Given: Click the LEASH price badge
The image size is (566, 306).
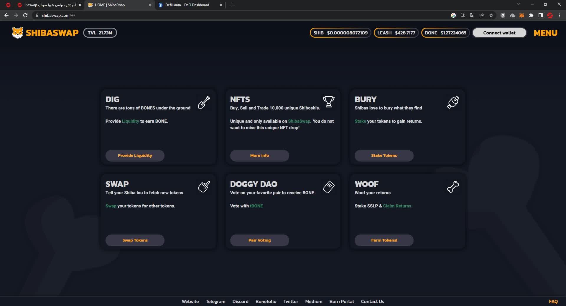Looking at the screenshot, I should pyautogui.click(x=396, y=33).
